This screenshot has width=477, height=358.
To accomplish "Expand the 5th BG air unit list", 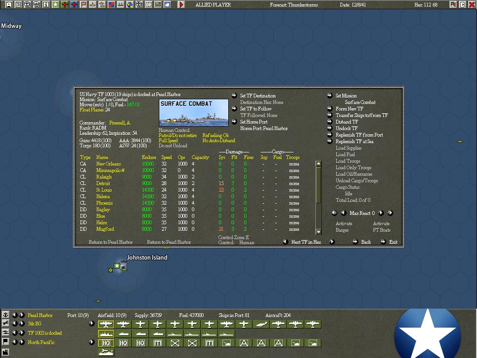I will point(92,324).
